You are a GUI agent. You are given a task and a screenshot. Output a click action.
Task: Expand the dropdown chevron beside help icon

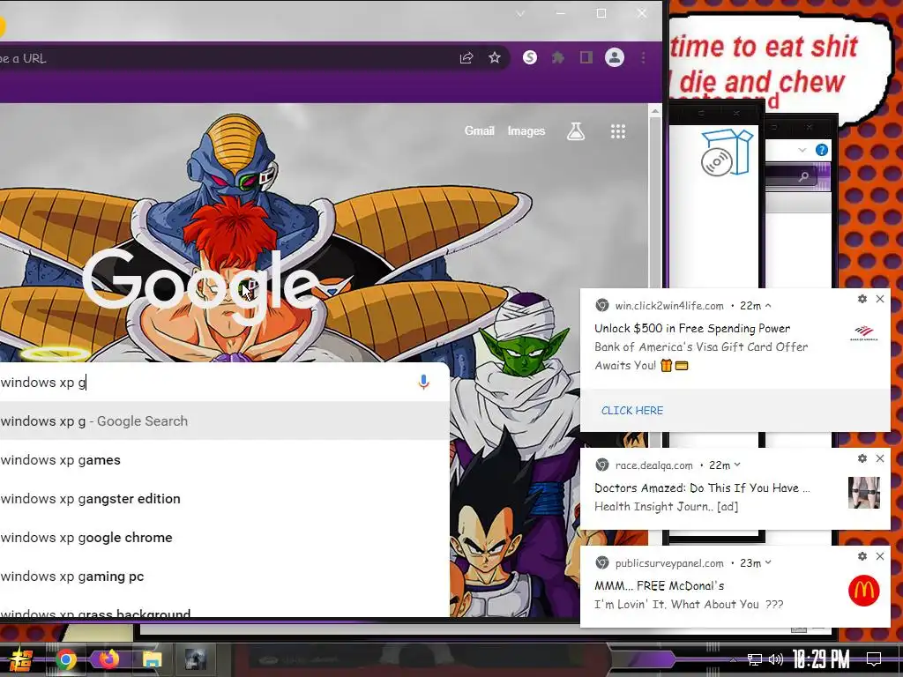(802, 150)
